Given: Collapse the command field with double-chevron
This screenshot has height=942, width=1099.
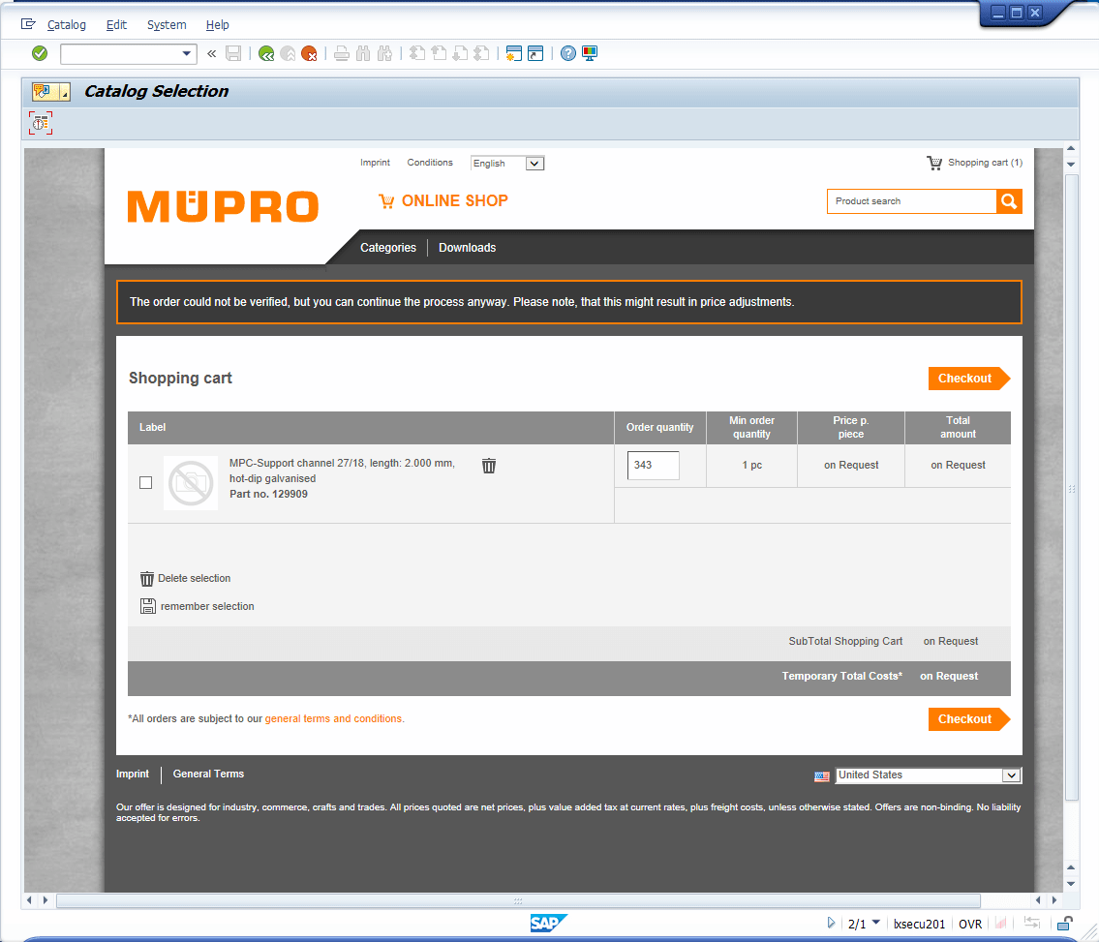Looking at the screenshot, I should (212, 53).
